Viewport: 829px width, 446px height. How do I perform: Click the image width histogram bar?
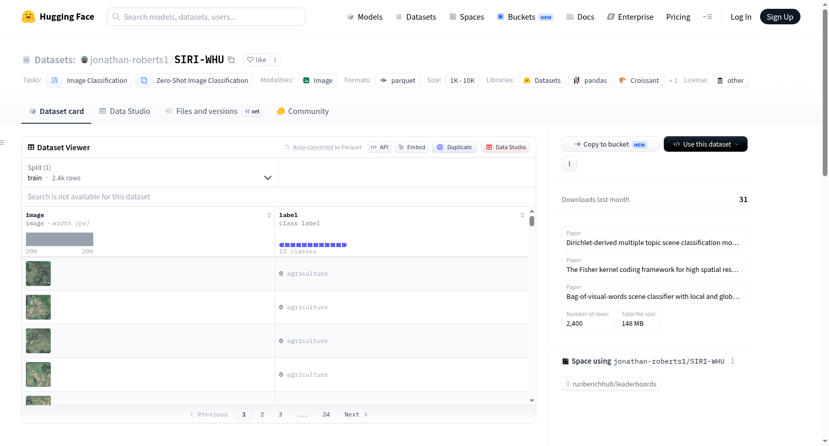[60, 239]
